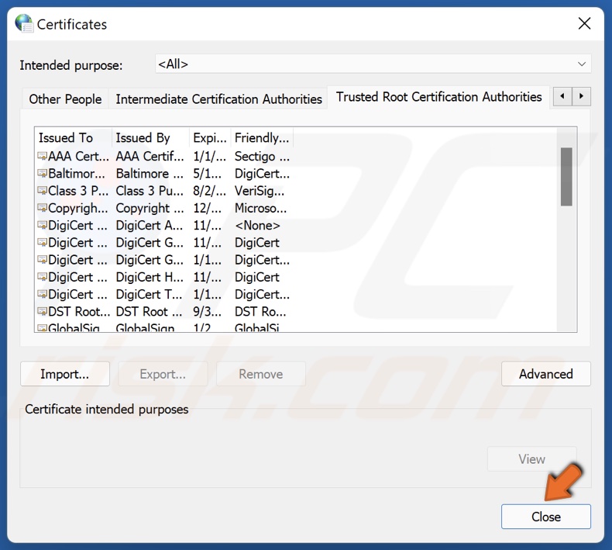Sort by the Issued By column header

[150, 137]
